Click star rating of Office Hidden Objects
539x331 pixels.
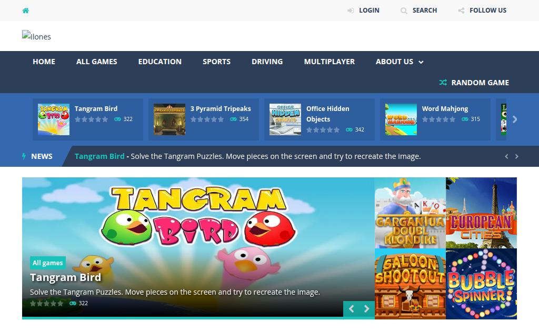point(323,130)
